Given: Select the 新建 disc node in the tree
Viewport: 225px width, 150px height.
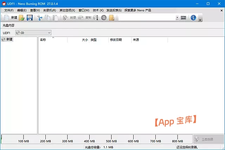Looking at the screenshot, I should click(x=7, y=39).
